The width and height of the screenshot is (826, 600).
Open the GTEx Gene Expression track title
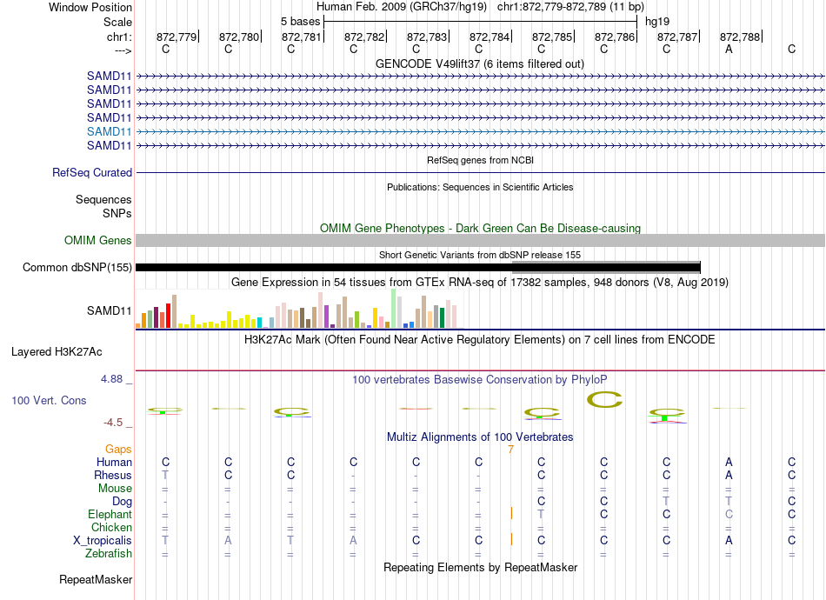(x=480, y=283)
